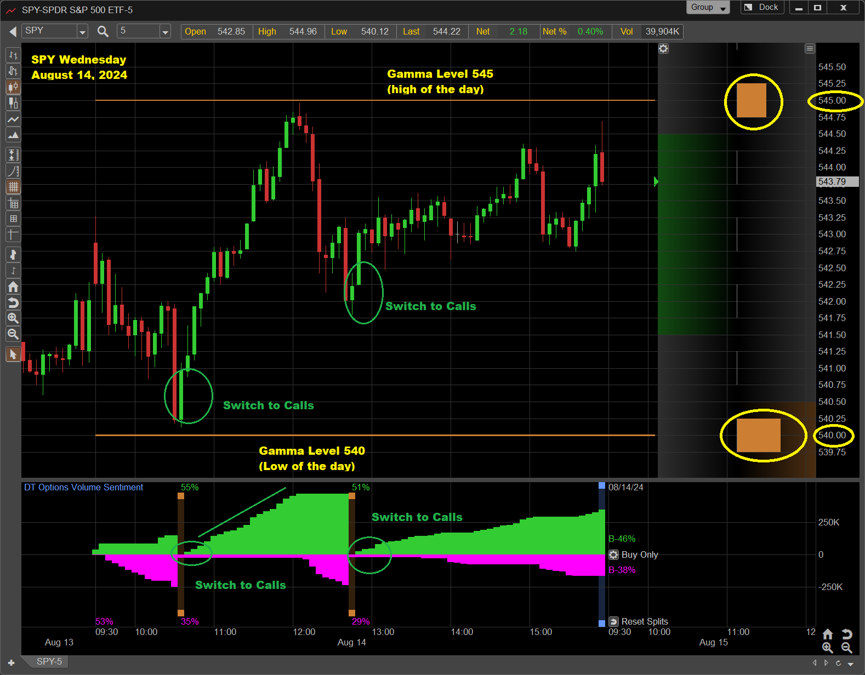This screenshot has width=865, height=675.
Task: Click the data table icon in left toolbar
Action: coord(13,204)
